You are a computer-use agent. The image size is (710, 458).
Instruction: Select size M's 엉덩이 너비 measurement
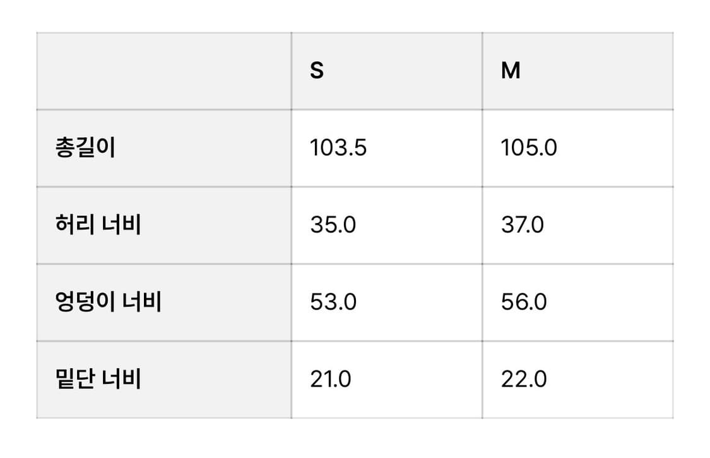[524, 302]
